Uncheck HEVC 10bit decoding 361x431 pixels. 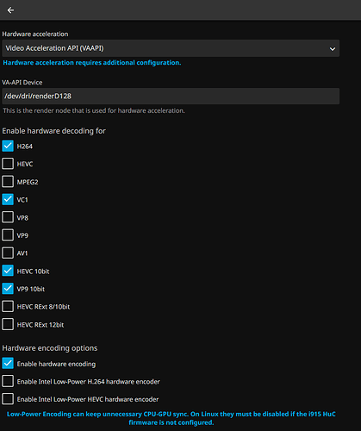coord(8,271)
